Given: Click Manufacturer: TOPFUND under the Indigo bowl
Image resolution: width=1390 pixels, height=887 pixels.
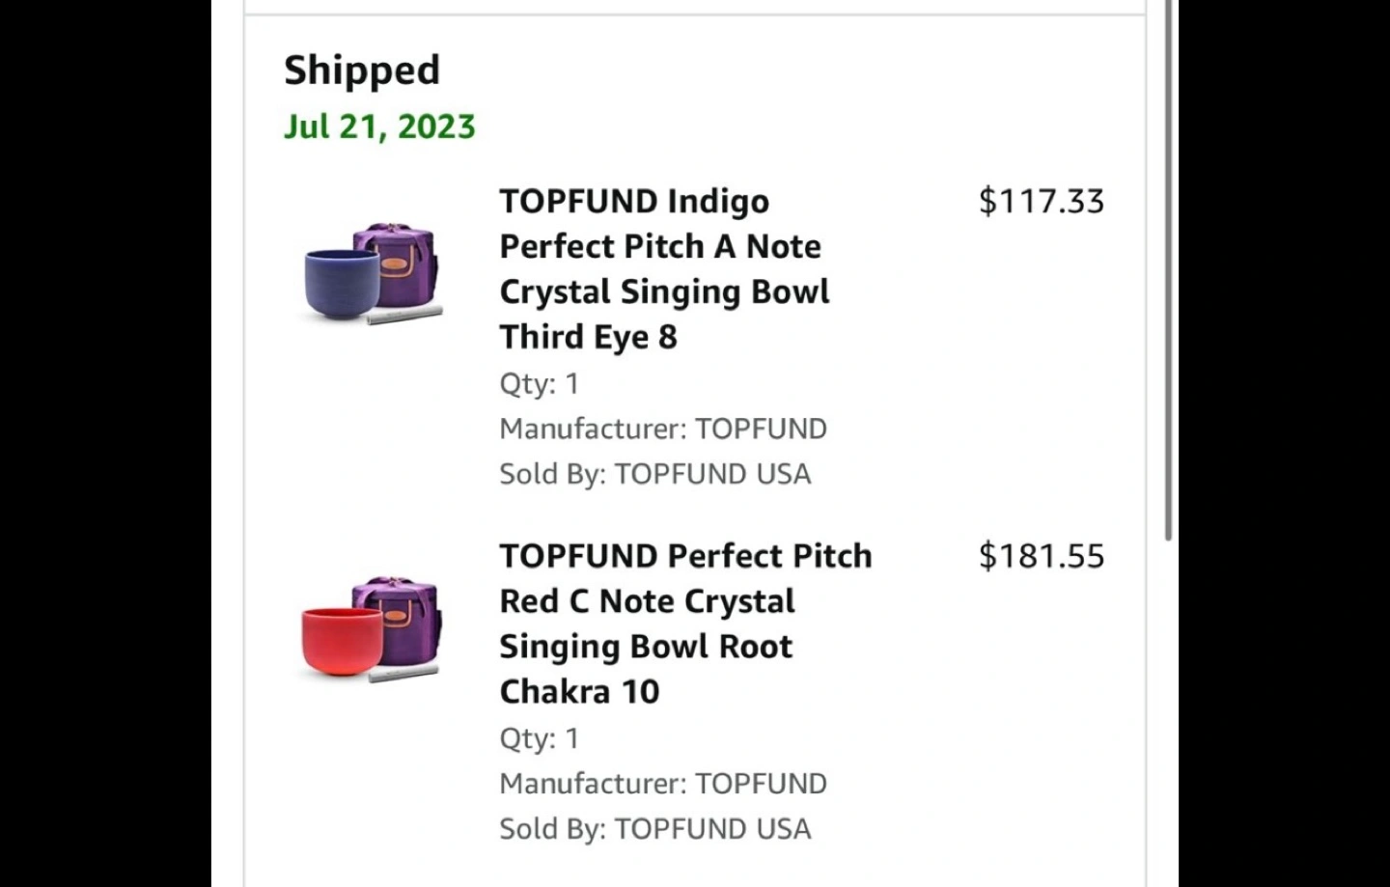Looking at the screenshot, I should click(663, 429).
